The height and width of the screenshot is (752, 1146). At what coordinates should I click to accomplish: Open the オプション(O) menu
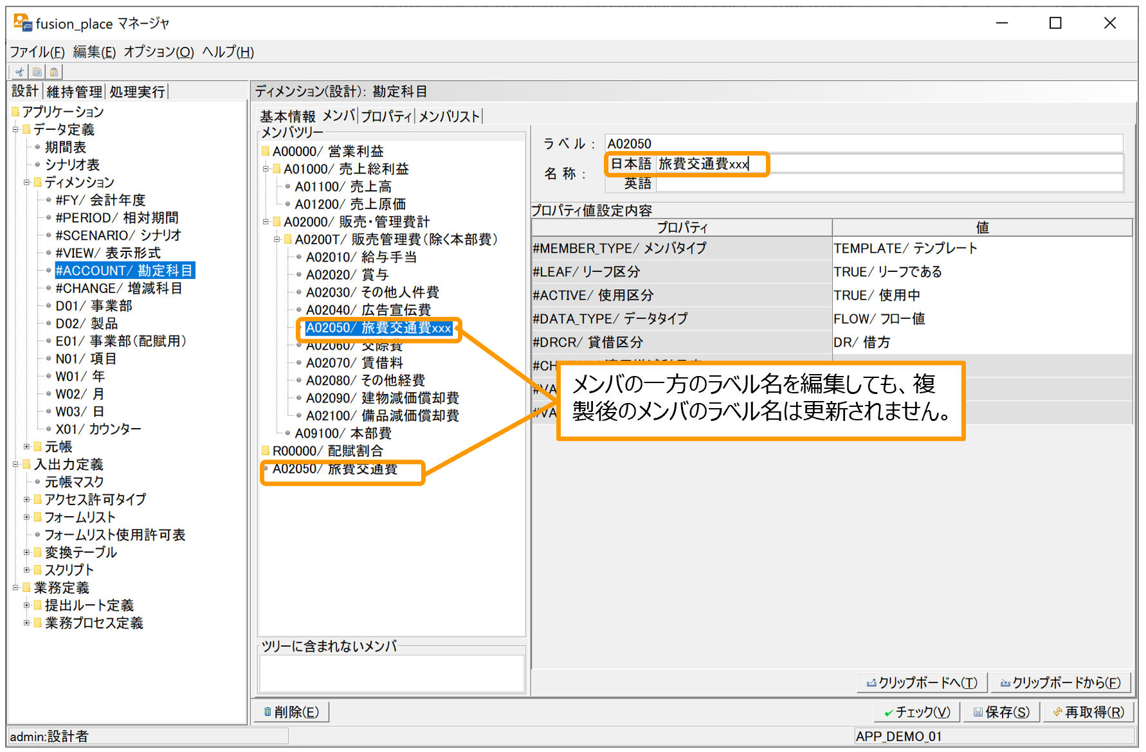pyautogui.click(x=159, y=52)
